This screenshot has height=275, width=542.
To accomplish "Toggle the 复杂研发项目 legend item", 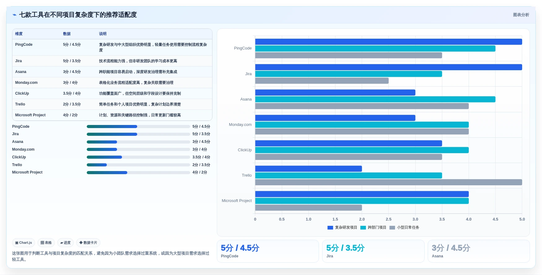I will coord(342,227).
